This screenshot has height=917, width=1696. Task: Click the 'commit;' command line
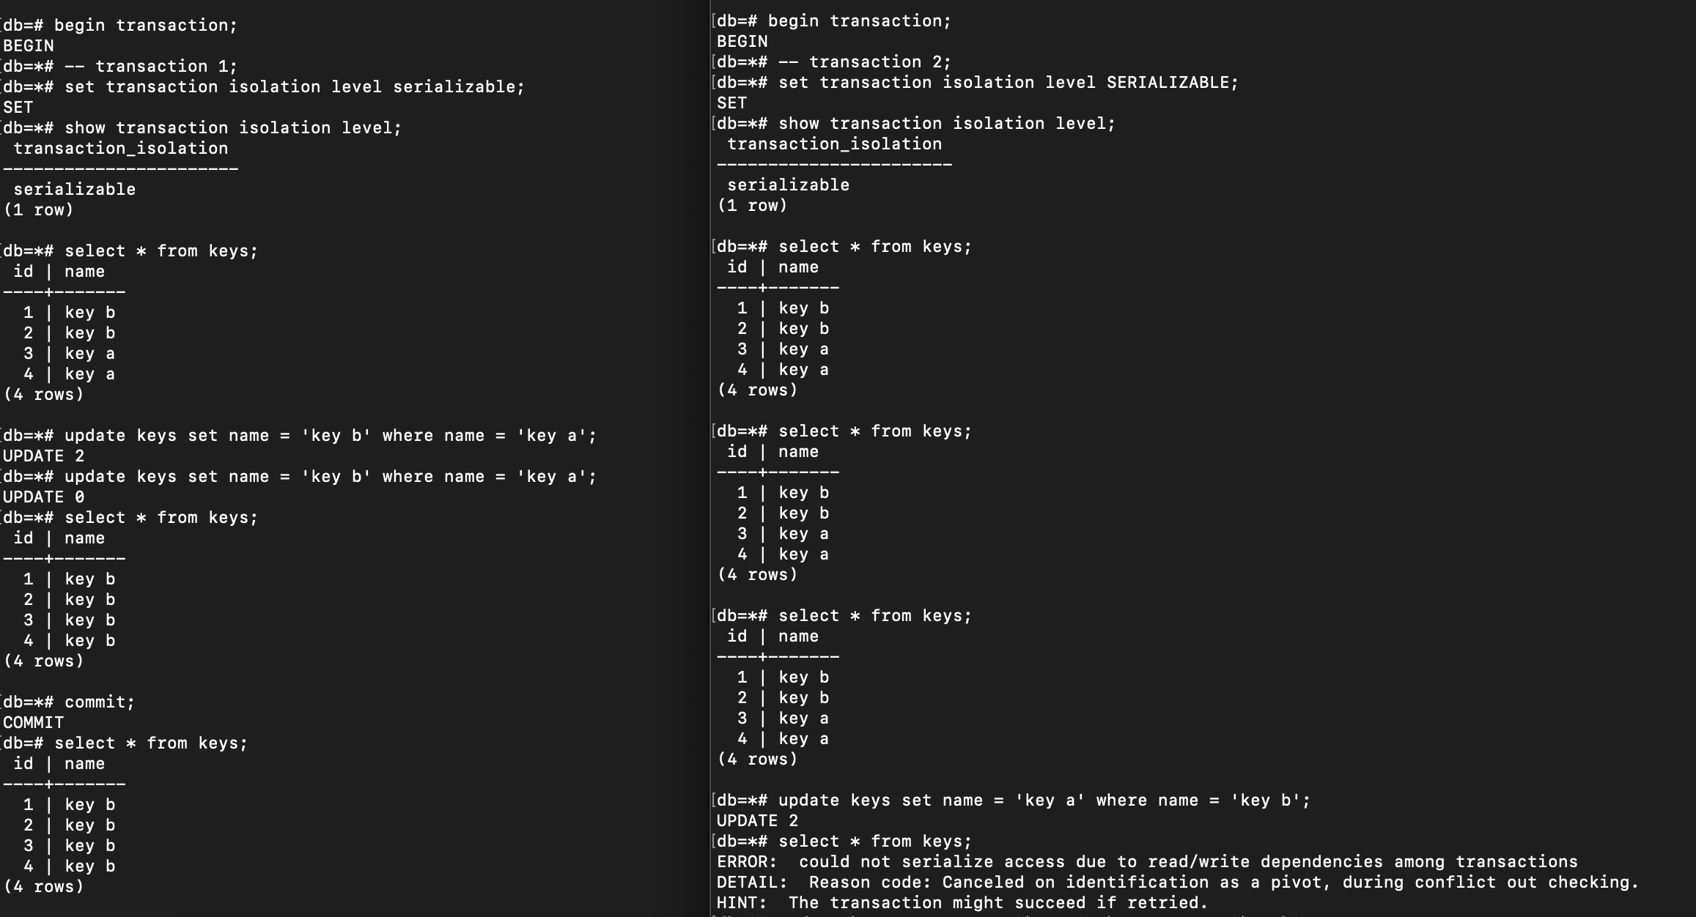point(100,702)
